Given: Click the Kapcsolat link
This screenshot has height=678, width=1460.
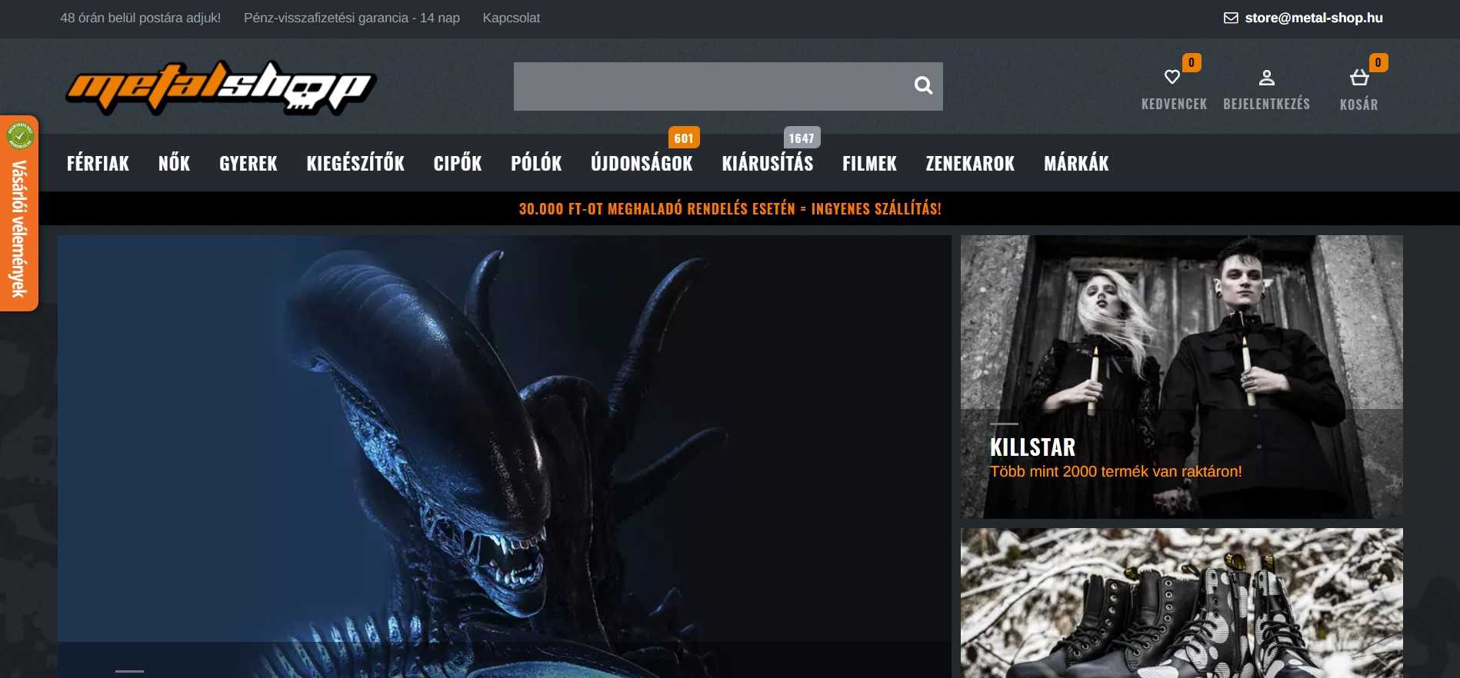Looking at the screenshot, I should [x=512, y=18].
